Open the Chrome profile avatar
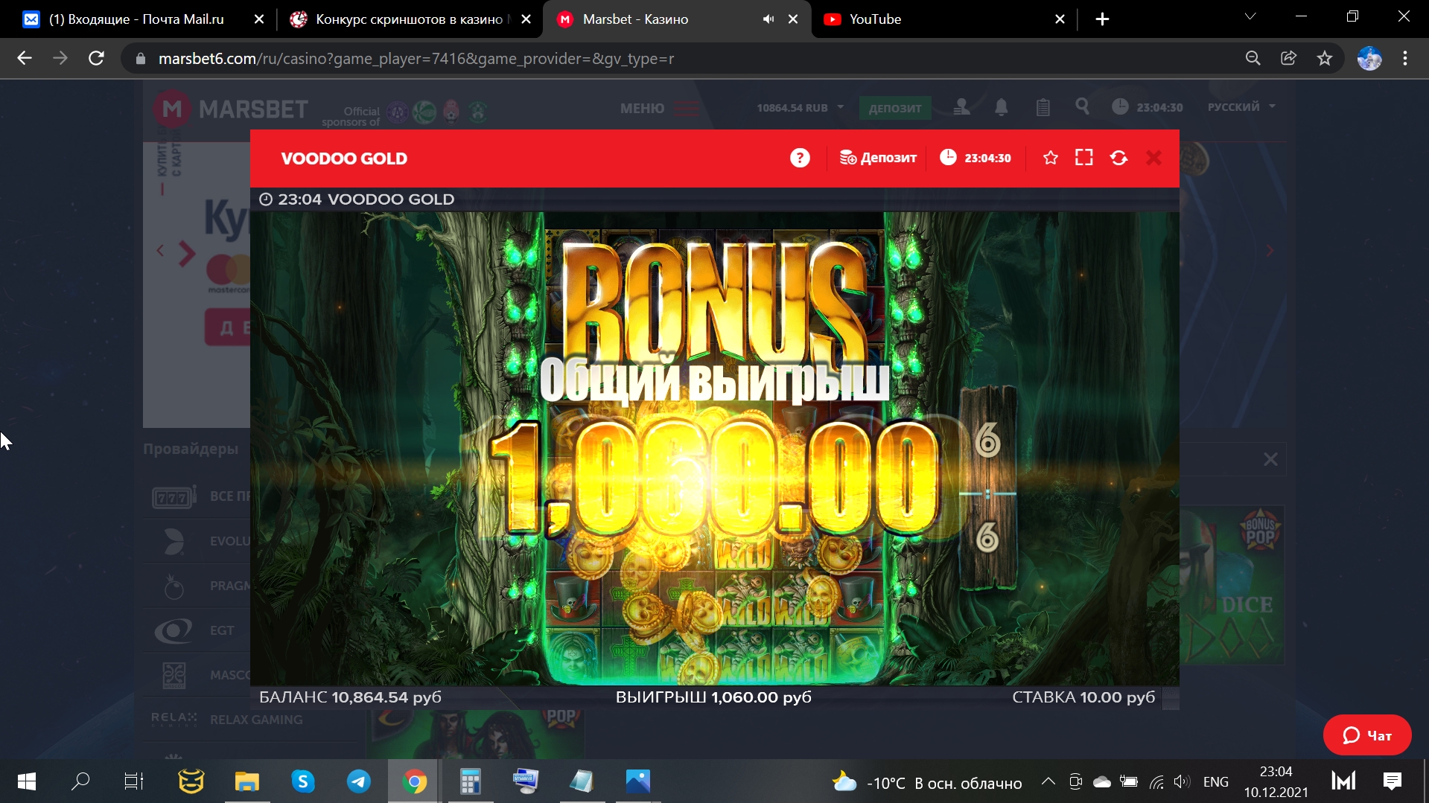This screenshot has height=803, width=1429. [1369, 58]
